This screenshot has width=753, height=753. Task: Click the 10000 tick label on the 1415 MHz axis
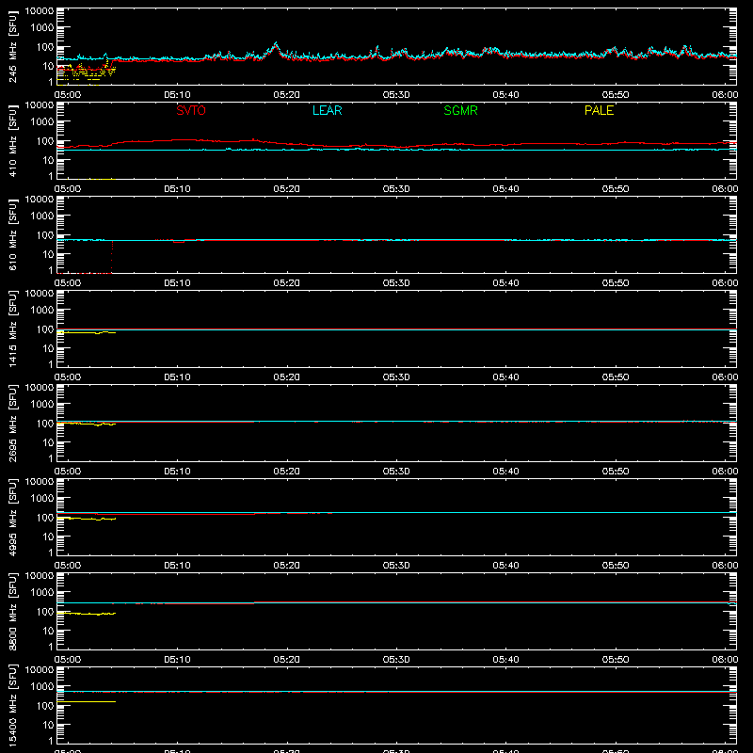(x=40, y=294)
